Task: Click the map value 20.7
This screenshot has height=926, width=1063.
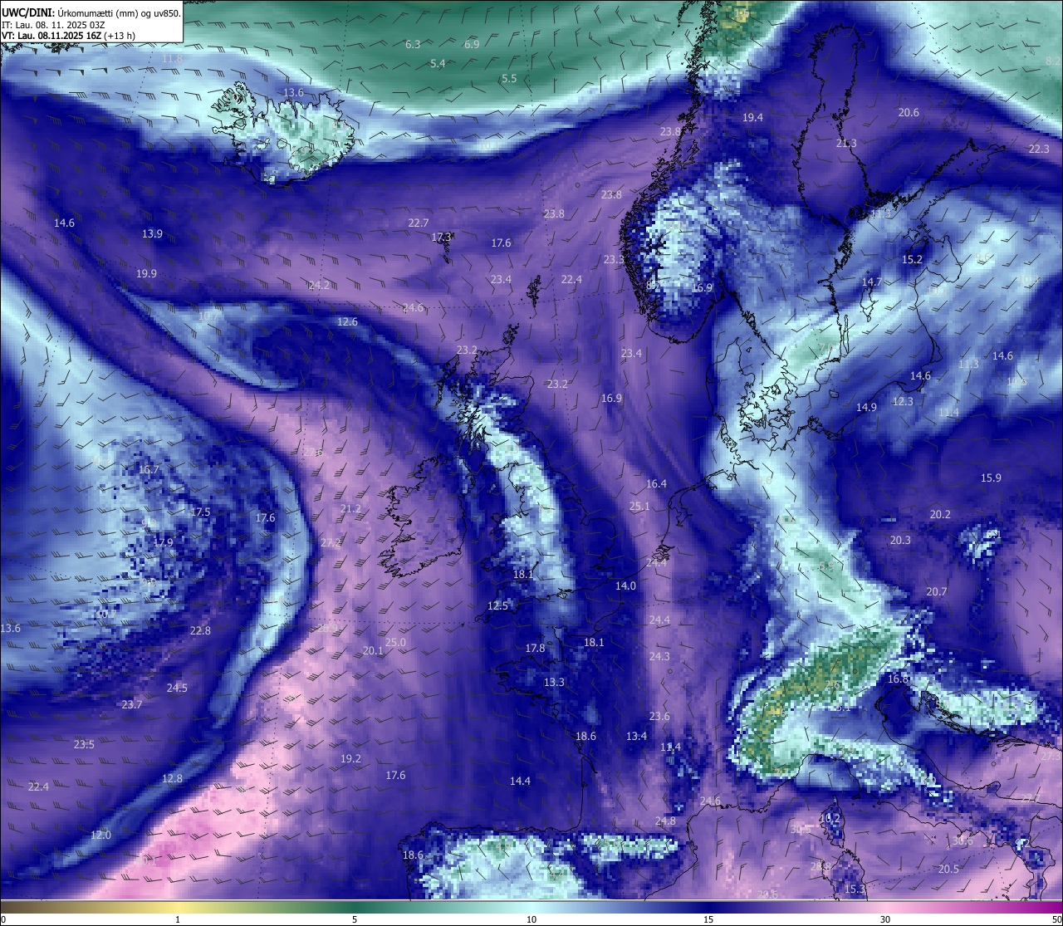Action: pyautogui.click(x=936, y=591)
